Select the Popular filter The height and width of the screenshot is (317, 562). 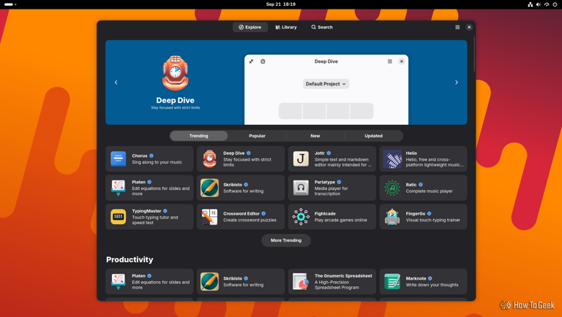coord(257,136)
